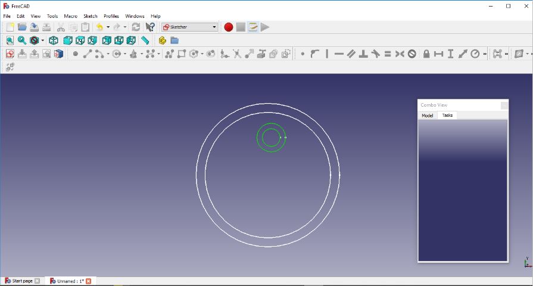Apply the Tangent constraint
533x286 pixels.
pyautogui.click(x=375, y=54)
